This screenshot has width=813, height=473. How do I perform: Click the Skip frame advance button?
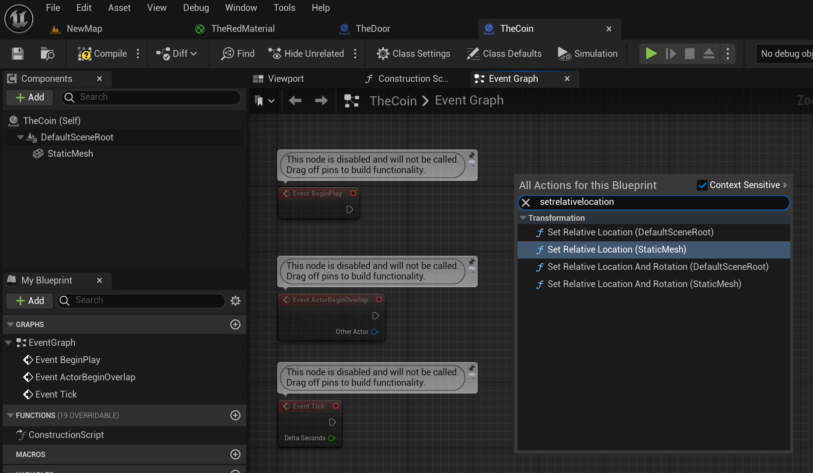point(671,54)
